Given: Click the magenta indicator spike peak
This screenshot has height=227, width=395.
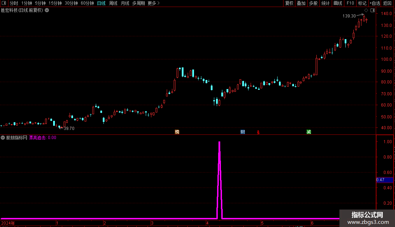Looking at the screenshot, I should tap(220, 143).
